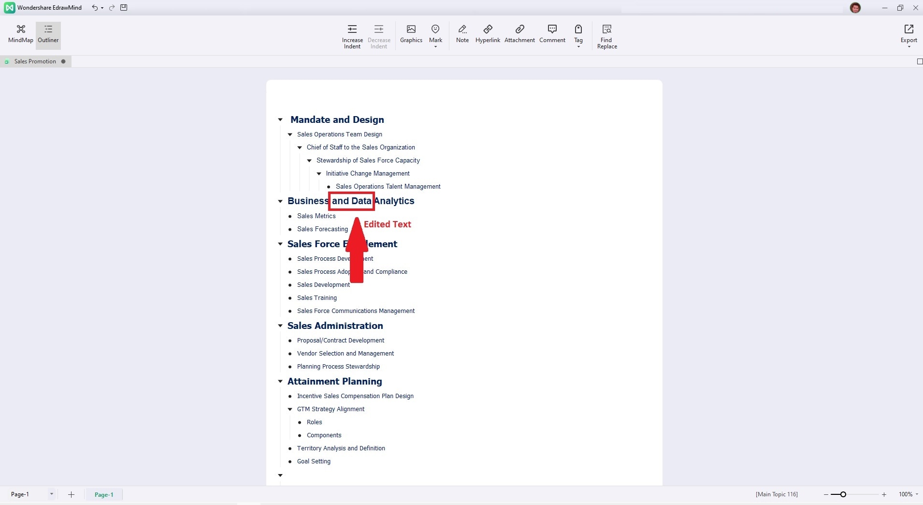Collapse Chief of Staff to the Sales Organization

coord(300,148)
